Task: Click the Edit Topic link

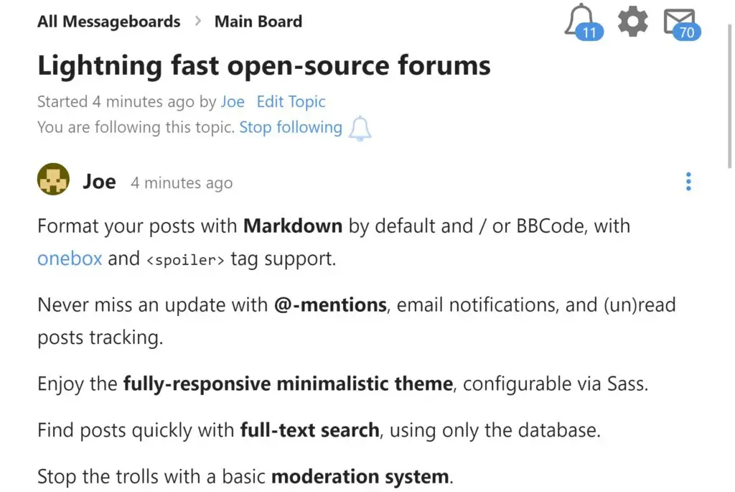Action: 291,102
